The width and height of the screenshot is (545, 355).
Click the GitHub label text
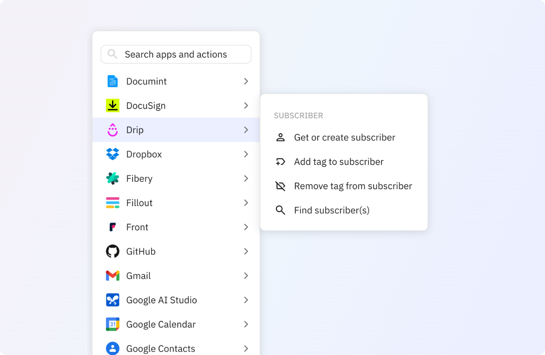tap(141, 251)
